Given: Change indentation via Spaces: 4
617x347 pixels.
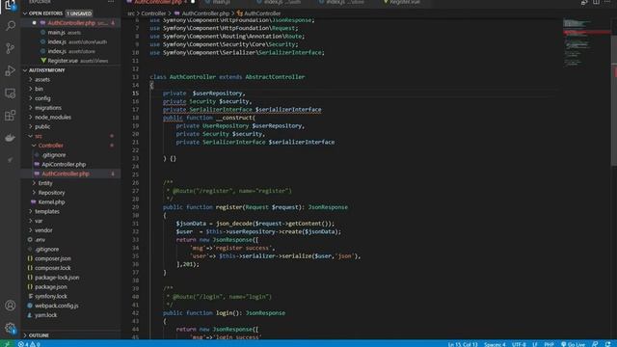Looking at the screenshot, I should pyautogui.click(x=495, y=344).
